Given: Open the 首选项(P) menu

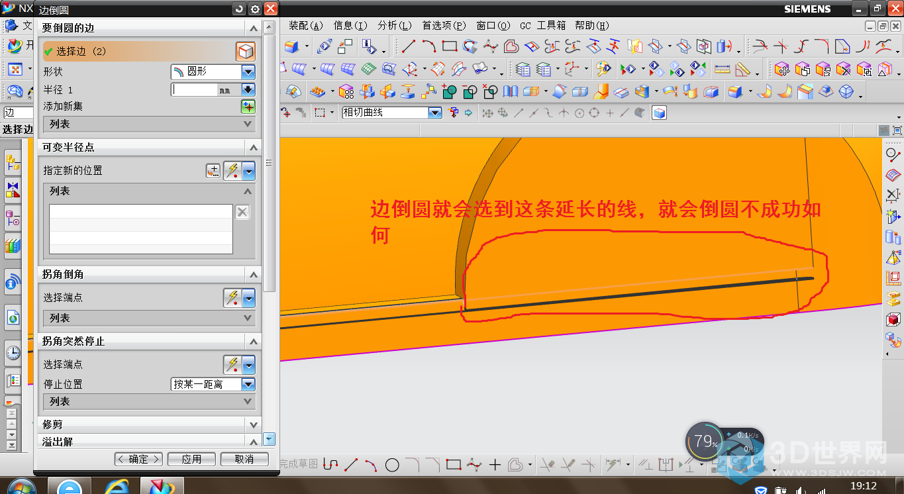Looking at the screenshot, I should [x=444, y=26].
